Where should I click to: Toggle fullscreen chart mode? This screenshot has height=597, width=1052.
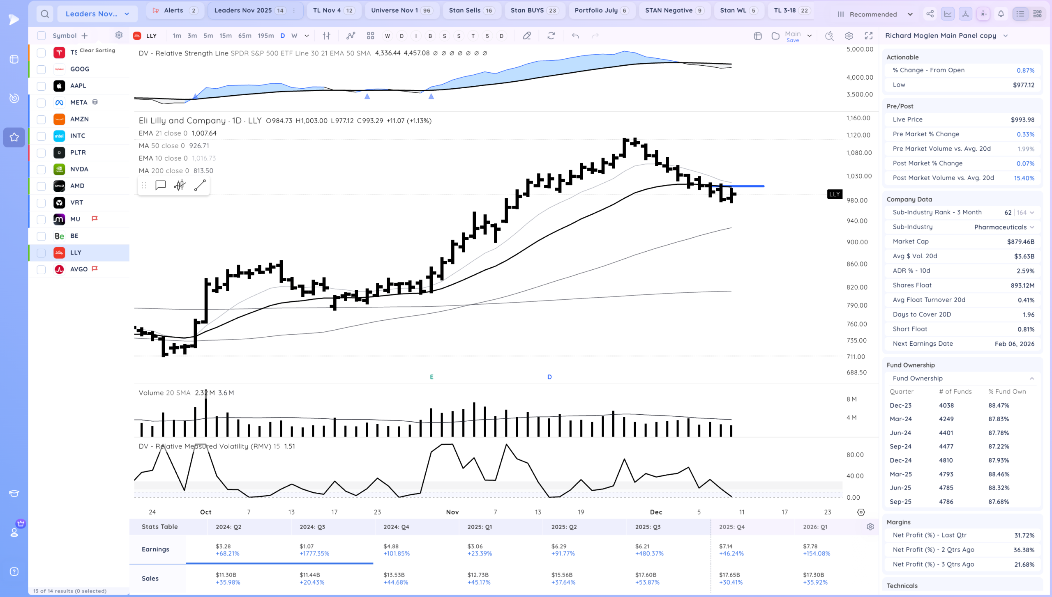[x=868, y=36]
